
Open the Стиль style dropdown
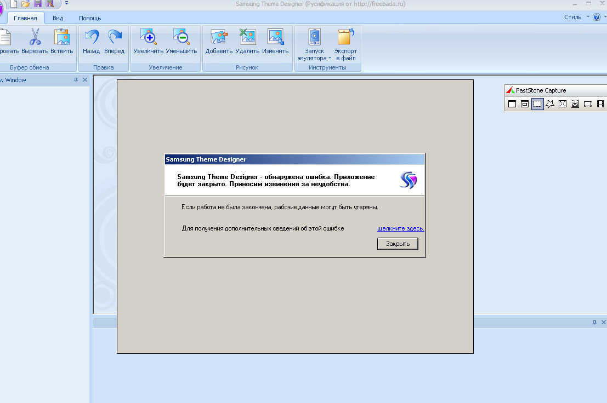(x=577, y=17)
